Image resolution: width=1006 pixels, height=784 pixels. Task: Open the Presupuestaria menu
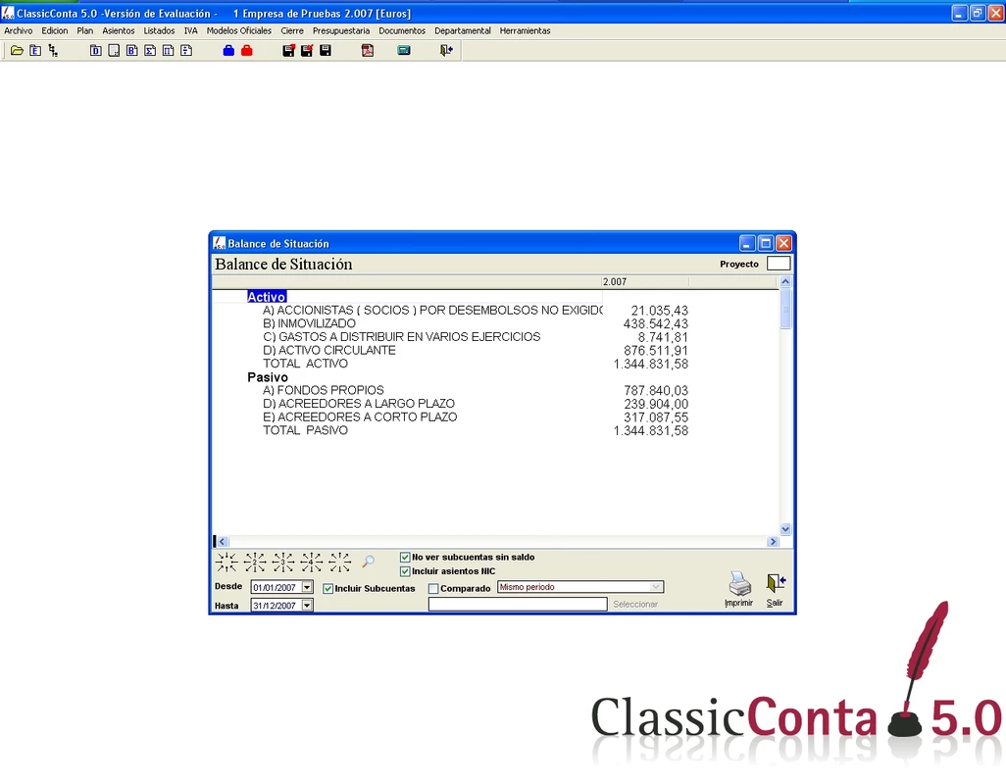(x=341, y=30)
